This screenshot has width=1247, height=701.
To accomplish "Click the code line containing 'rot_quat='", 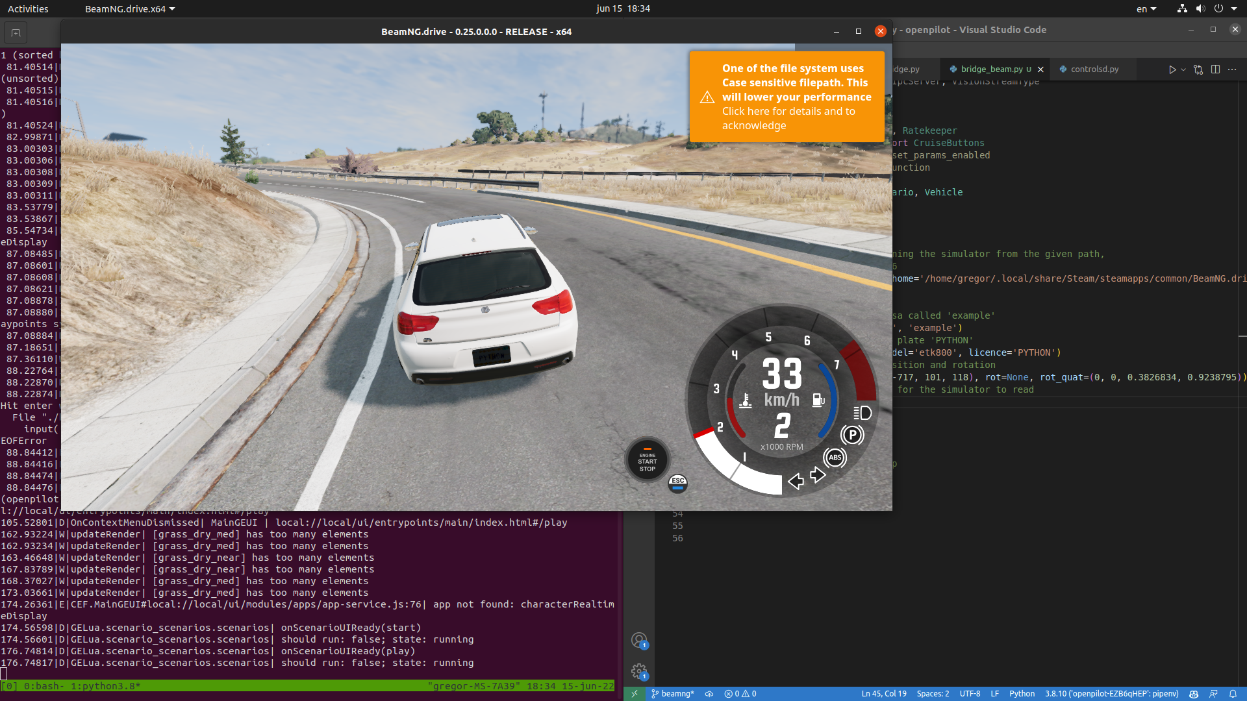I will (x=1068, y=377).
